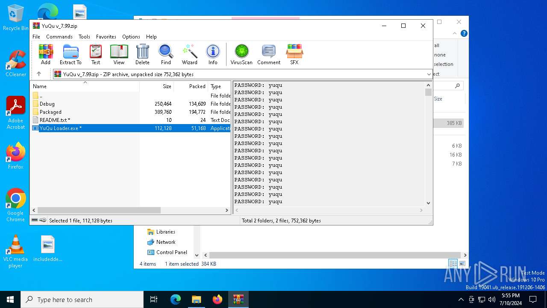Click the file list horizontal scrollbar

[99, 210]
